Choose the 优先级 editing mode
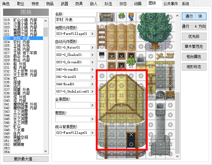This screenshot has height=165, width=212. coord(194,36)
